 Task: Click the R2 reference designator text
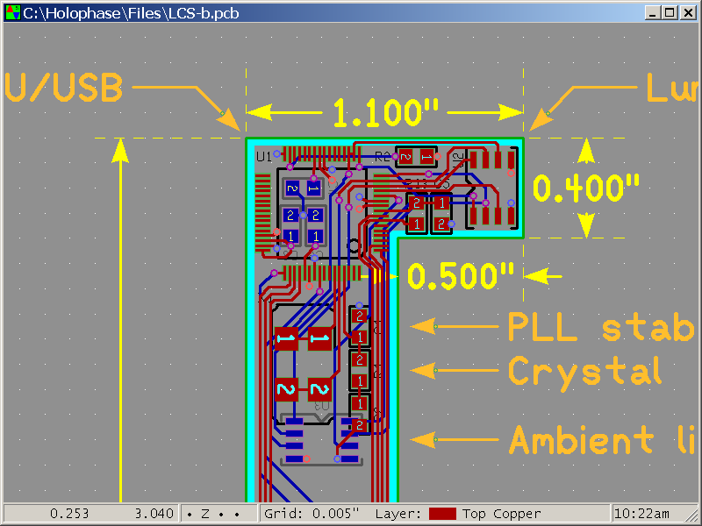pyautogui.click(x=382, y=156)
